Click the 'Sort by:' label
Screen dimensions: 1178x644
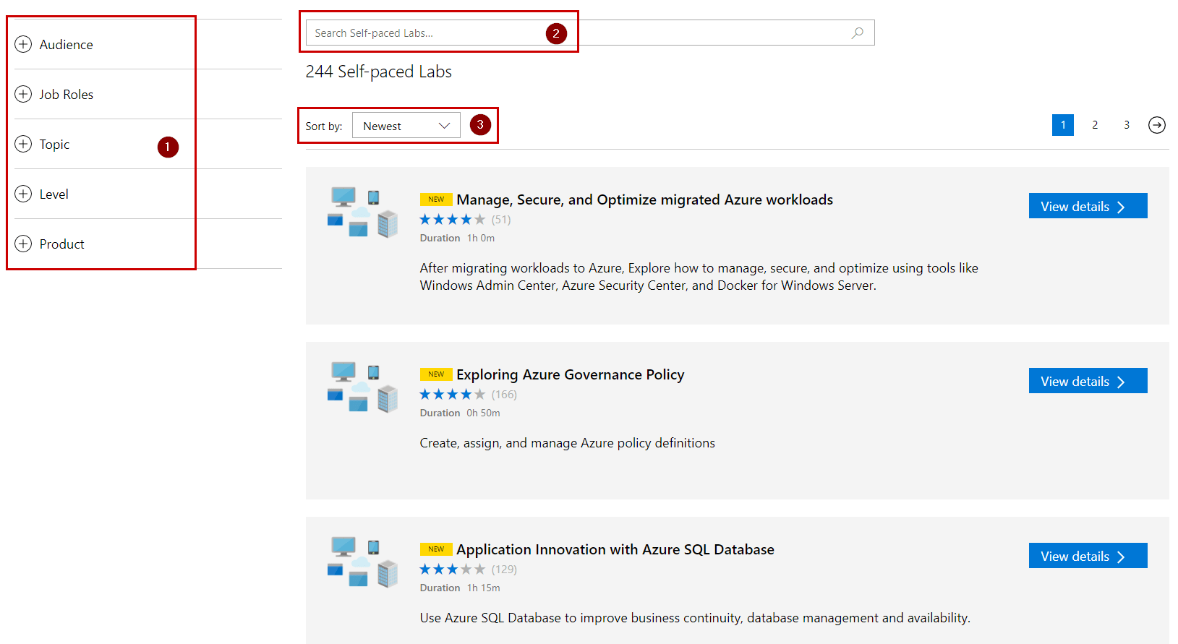tap(323, 126)
